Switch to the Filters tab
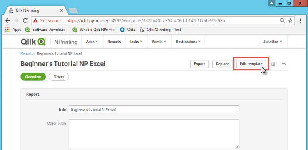The height and width of the screenshot is (150, 308). pos(59,77)
